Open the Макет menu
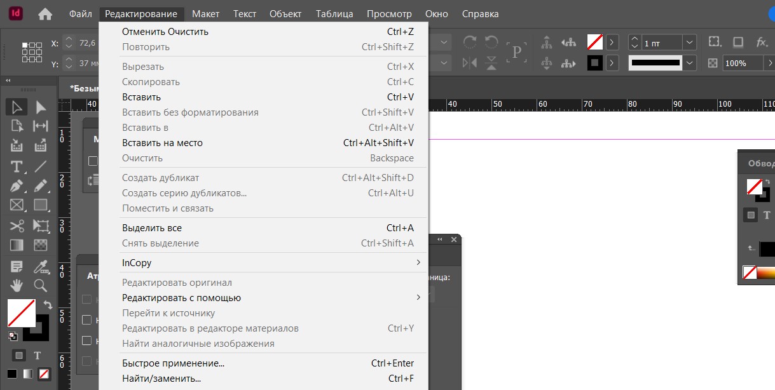Image resolution: width=775 pixels, height=390 pixels. pos(205,14)
